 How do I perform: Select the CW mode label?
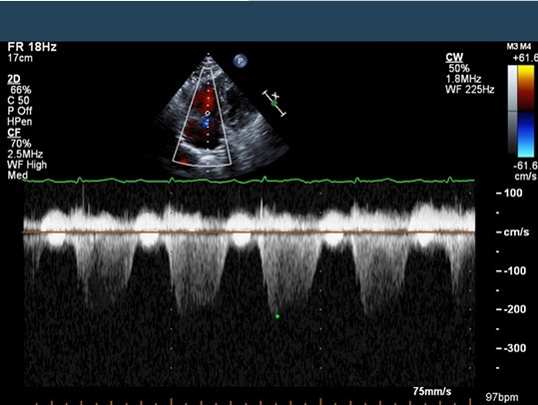point(454,57)
